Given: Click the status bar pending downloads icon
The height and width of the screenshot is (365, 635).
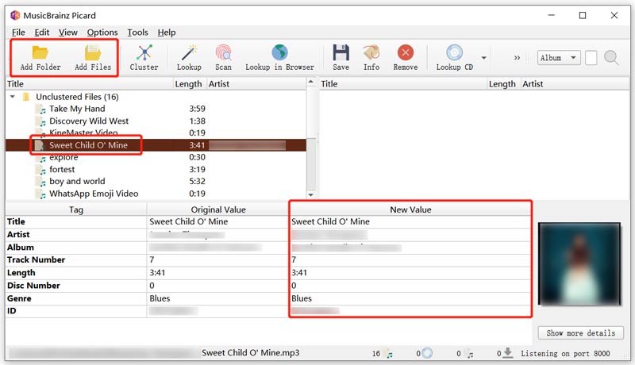Looking at the screenshot, I should (x=508, y=353).
